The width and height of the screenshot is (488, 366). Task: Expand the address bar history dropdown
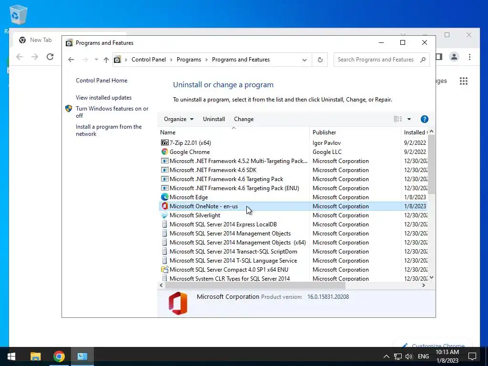[x=305, y=60]
